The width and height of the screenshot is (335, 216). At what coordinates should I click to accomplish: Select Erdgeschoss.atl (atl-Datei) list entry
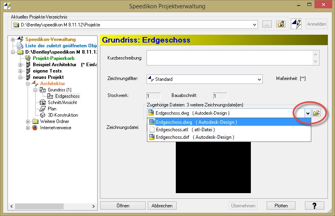pos(229,130)
